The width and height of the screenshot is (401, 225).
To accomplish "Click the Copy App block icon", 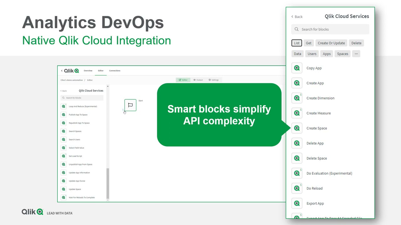I will point(297,68).
